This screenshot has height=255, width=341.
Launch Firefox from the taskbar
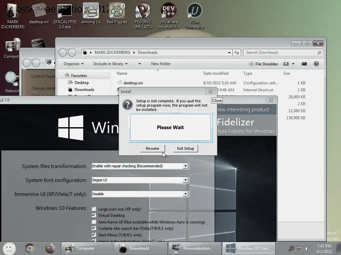pyautogui.click(x=50, y=248)
